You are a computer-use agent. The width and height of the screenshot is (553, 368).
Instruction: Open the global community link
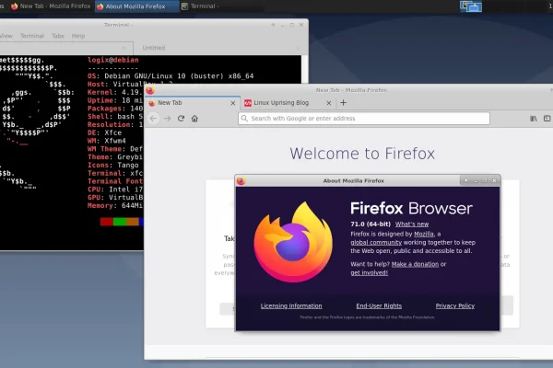[376, 243]
